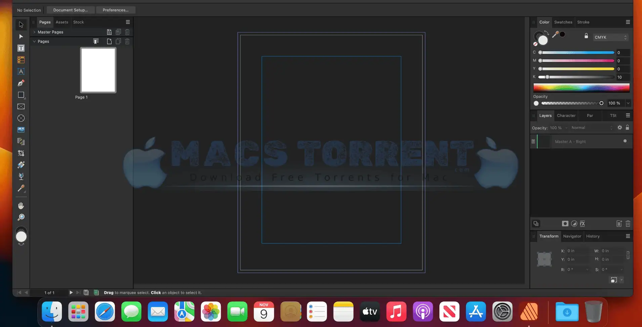
Task: Set colour to none swatch
Action: [x=536, y=44]
